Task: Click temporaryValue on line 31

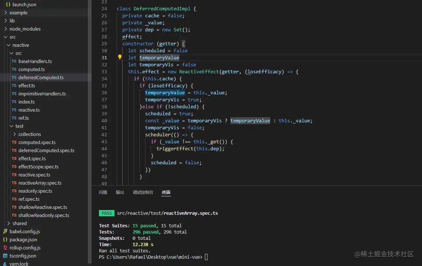Action: [159, 57]
